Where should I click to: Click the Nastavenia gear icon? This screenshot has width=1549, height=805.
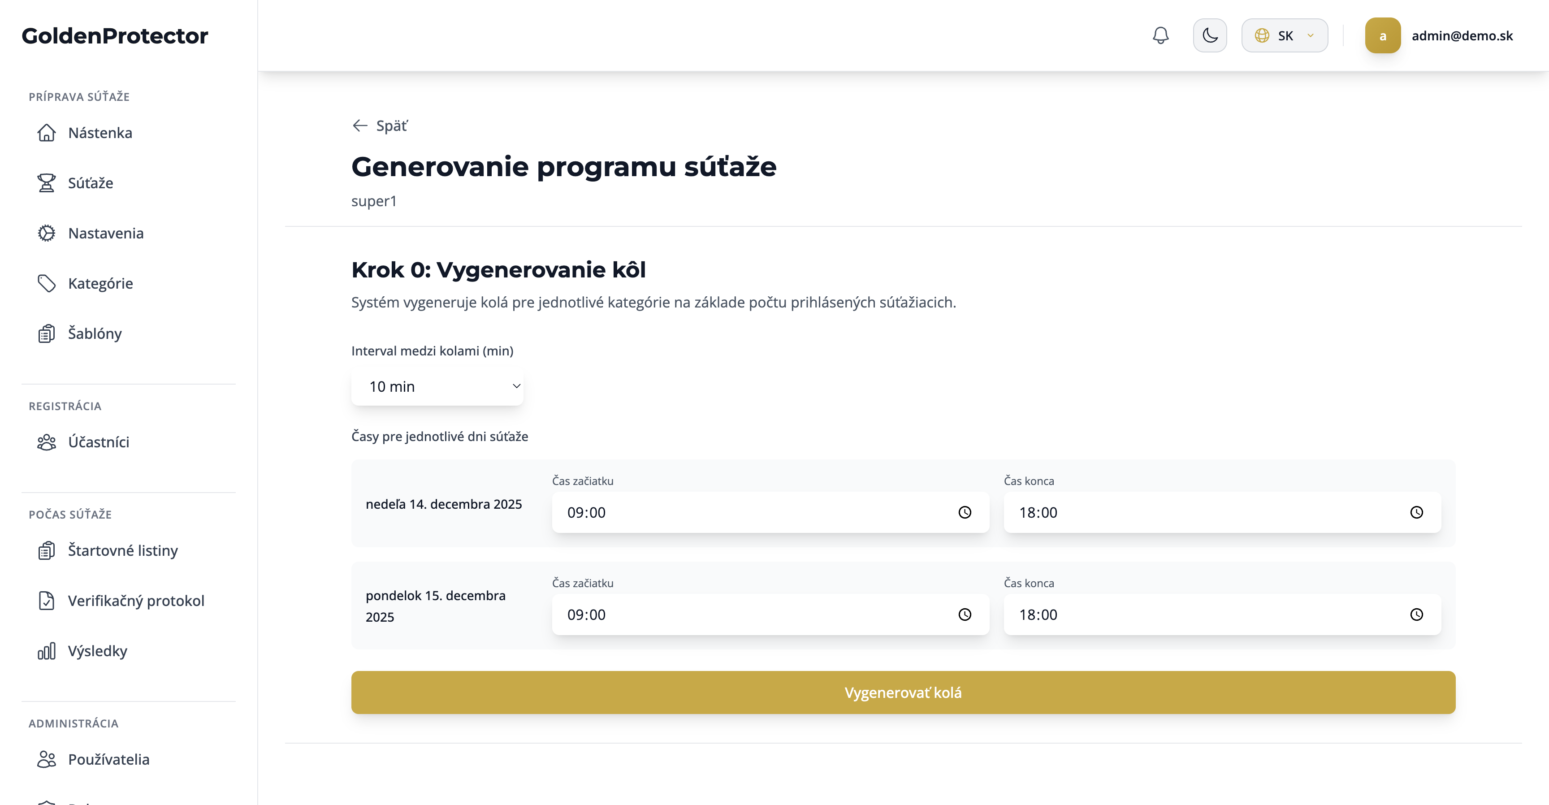pos(46,233)
